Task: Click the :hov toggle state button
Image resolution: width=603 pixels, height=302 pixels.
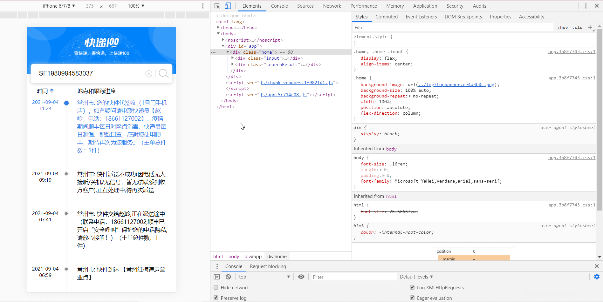Action: [x=563, y=28]
